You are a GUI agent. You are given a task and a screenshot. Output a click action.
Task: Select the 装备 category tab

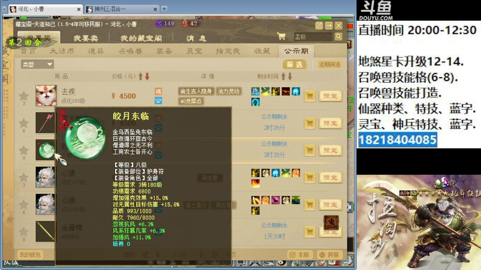pyautogui.click(x=164, y=51)
